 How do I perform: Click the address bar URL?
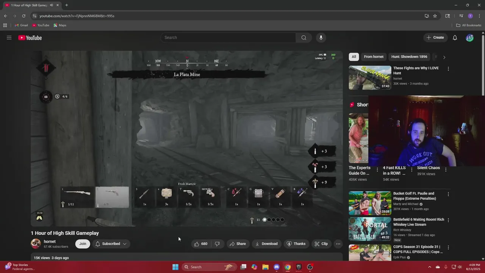coord(77,16)
